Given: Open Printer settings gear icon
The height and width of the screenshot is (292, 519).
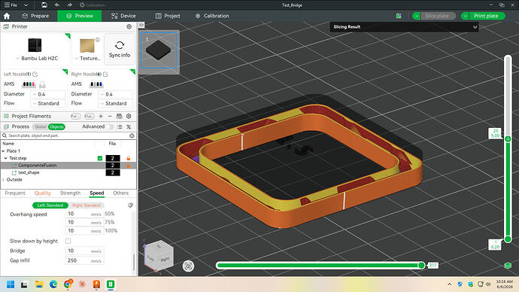Looking at the screenshot, I should (129, 26).
